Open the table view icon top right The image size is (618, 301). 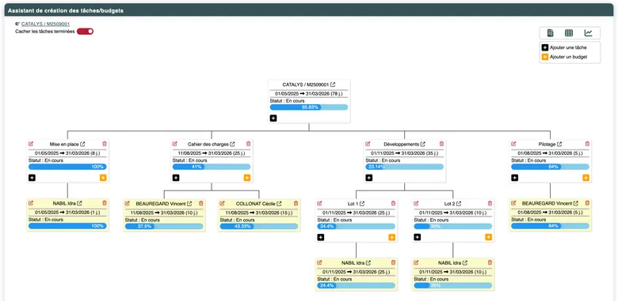click(569, 33)
